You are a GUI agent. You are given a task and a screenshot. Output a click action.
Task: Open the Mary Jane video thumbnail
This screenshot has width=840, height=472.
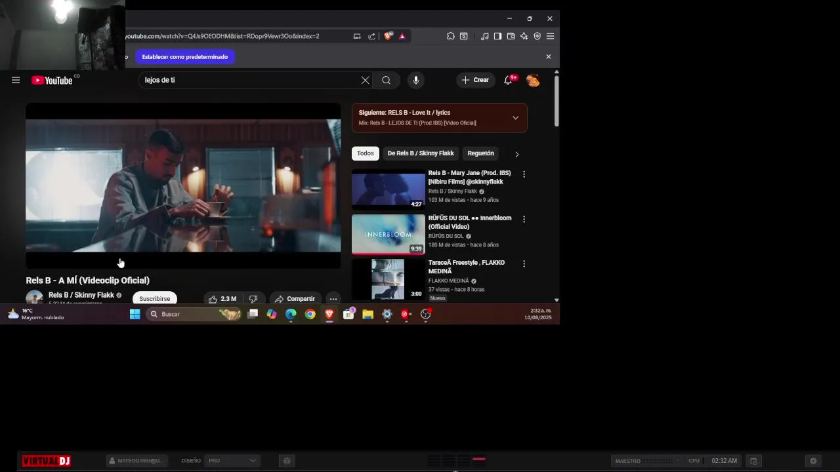point(388,189)
